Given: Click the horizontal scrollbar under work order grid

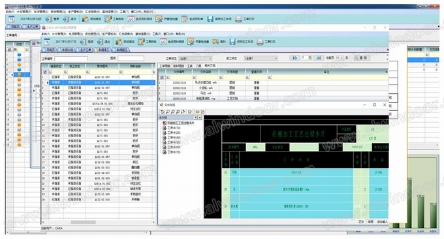Looking at the screenshot, I should tap(98, 222).
